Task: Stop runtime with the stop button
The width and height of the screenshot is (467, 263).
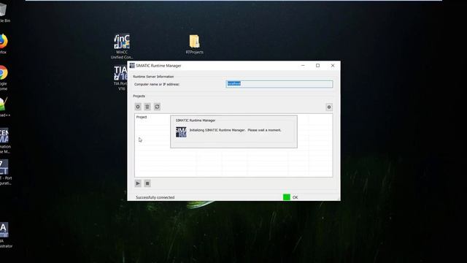Action: coord(147,183)
